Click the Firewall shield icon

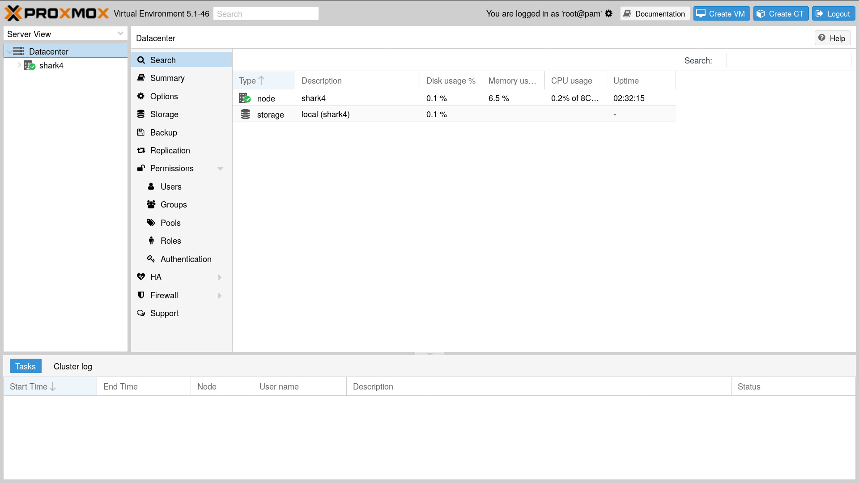point(141,295)
